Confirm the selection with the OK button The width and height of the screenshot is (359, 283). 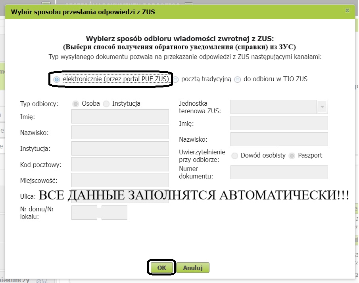pyautogui.click(x=161, y=268)
